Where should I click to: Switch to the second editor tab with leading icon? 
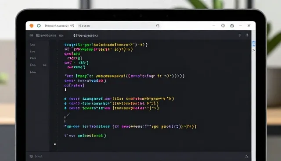coord(86,35)
